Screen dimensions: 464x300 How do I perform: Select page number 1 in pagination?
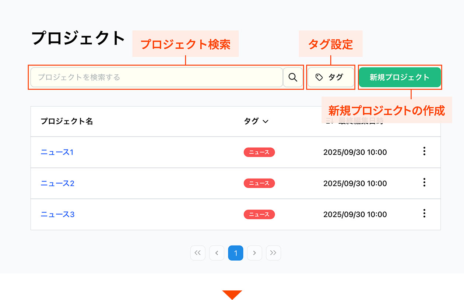(x=235, y=253)
